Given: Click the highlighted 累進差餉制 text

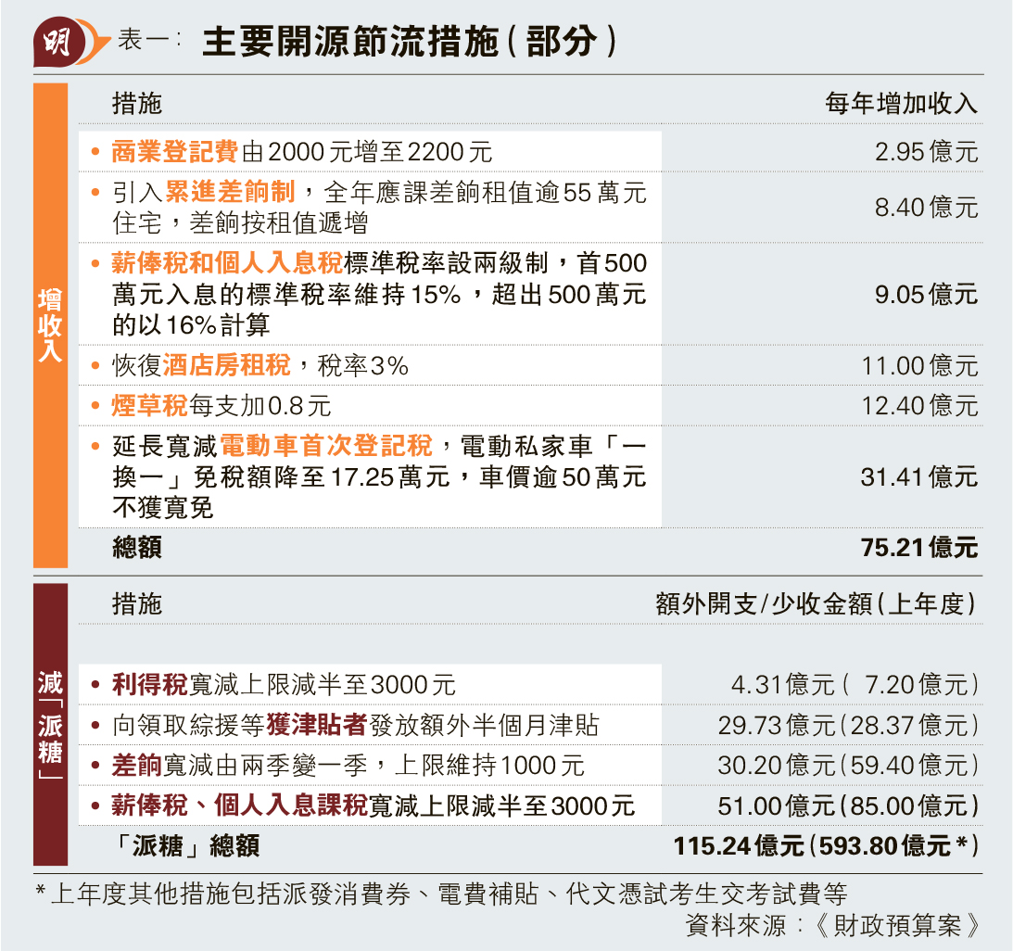Looking at the screenshot, I should coord(230,192).
